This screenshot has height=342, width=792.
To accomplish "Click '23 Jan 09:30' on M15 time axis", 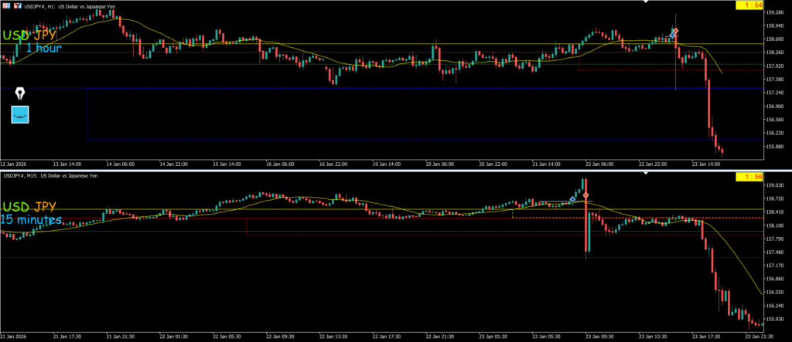I will pos(597,337).
